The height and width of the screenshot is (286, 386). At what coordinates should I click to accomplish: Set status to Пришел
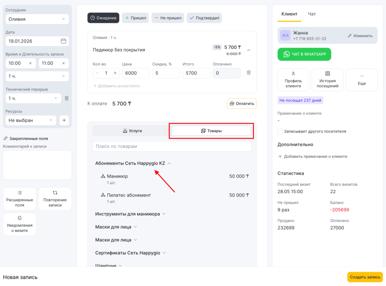135,18
